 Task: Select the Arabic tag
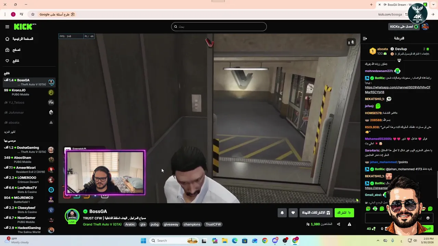click(x=130, y=224)
